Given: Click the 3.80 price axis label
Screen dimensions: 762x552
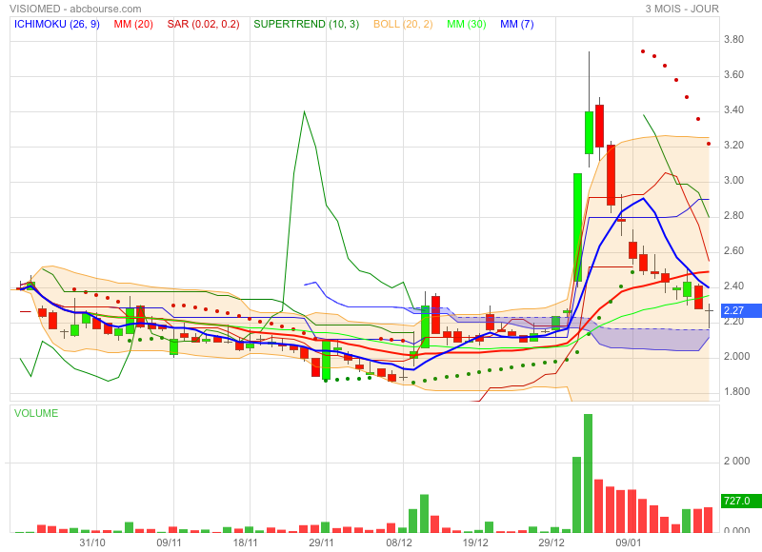Looking at the screenshot, I should (x=733, y=39).
